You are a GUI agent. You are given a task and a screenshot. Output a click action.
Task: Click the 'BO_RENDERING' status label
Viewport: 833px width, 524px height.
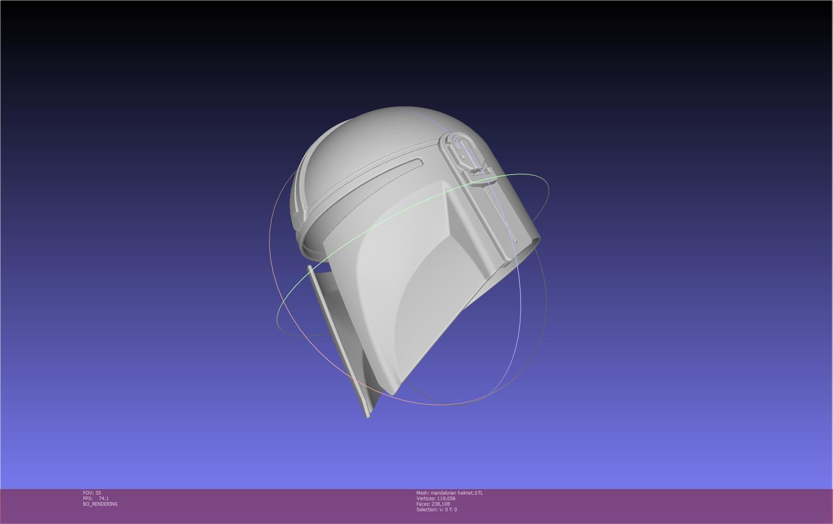click(100, 504)
